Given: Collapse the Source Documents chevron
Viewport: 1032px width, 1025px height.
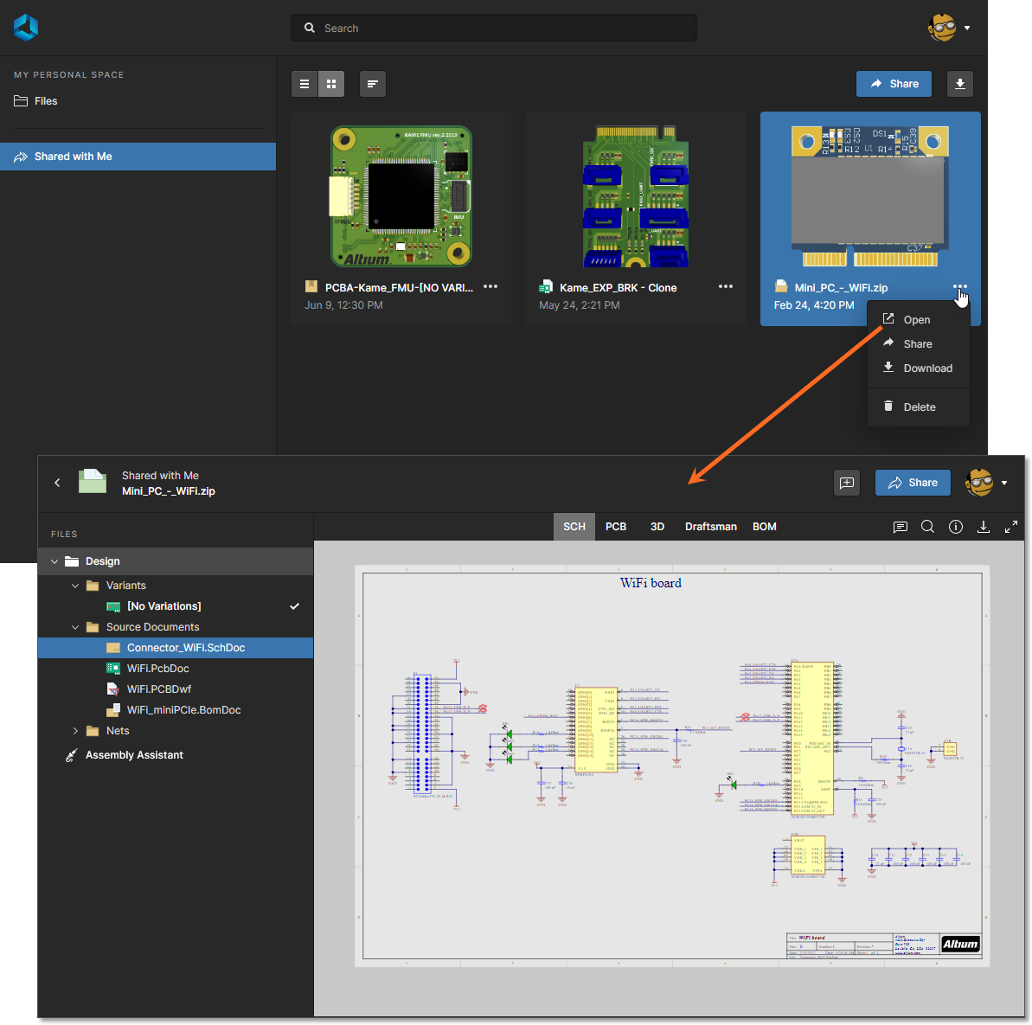Looking at the screenshot, I should (x=75, y=627).
